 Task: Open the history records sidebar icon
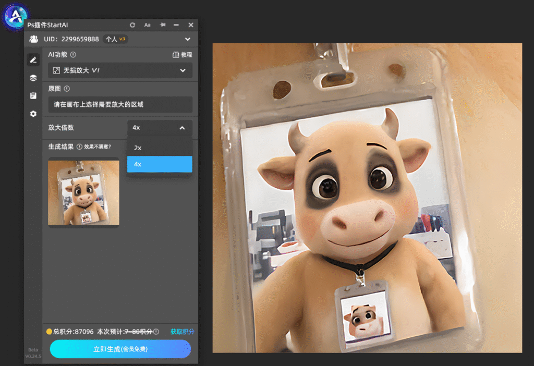point(33,95)
